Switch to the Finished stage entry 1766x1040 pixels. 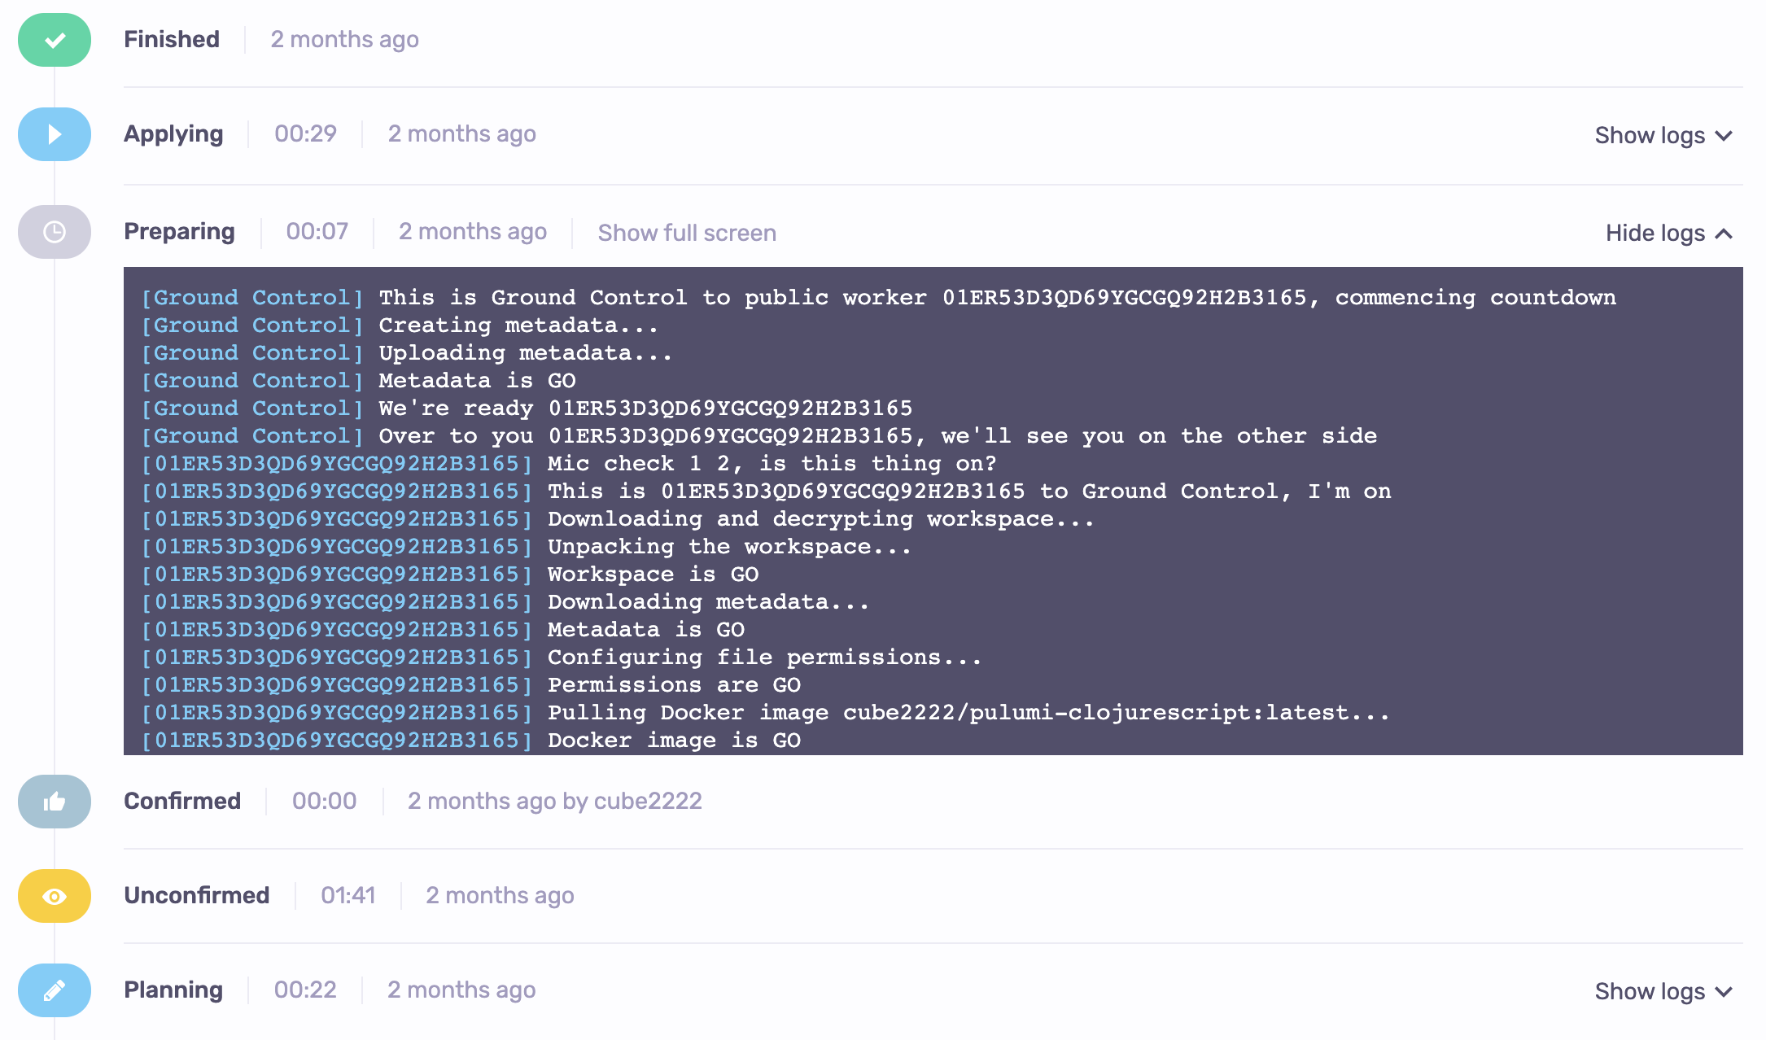(172, 40)
